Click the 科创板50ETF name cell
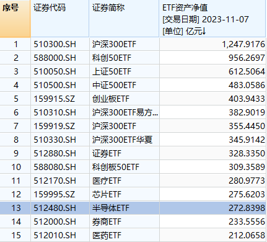This screenshot has width=267, height=242. tap(125, 167)
